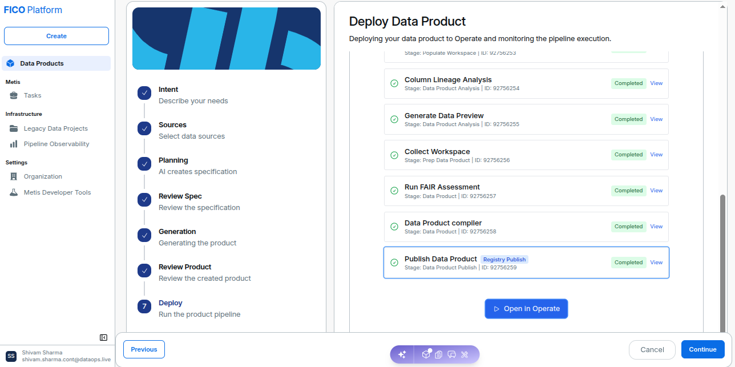Click the Registry Publish tag
Screen dimensions: 735x367
[504, 260]
